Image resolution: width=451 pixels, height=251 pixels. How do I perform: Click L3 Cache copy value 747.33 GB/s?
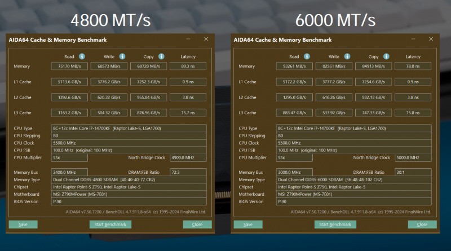[x=373, y=113]
